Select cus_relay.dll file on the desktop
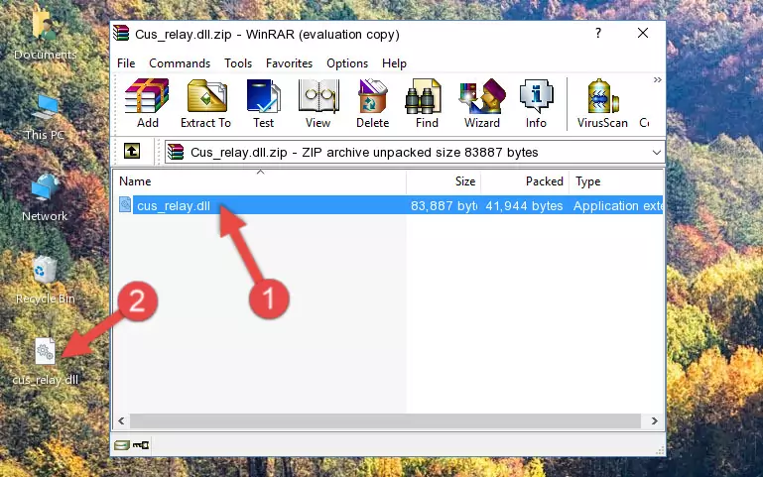The image size is (763, 477). [x=46, y=362]
